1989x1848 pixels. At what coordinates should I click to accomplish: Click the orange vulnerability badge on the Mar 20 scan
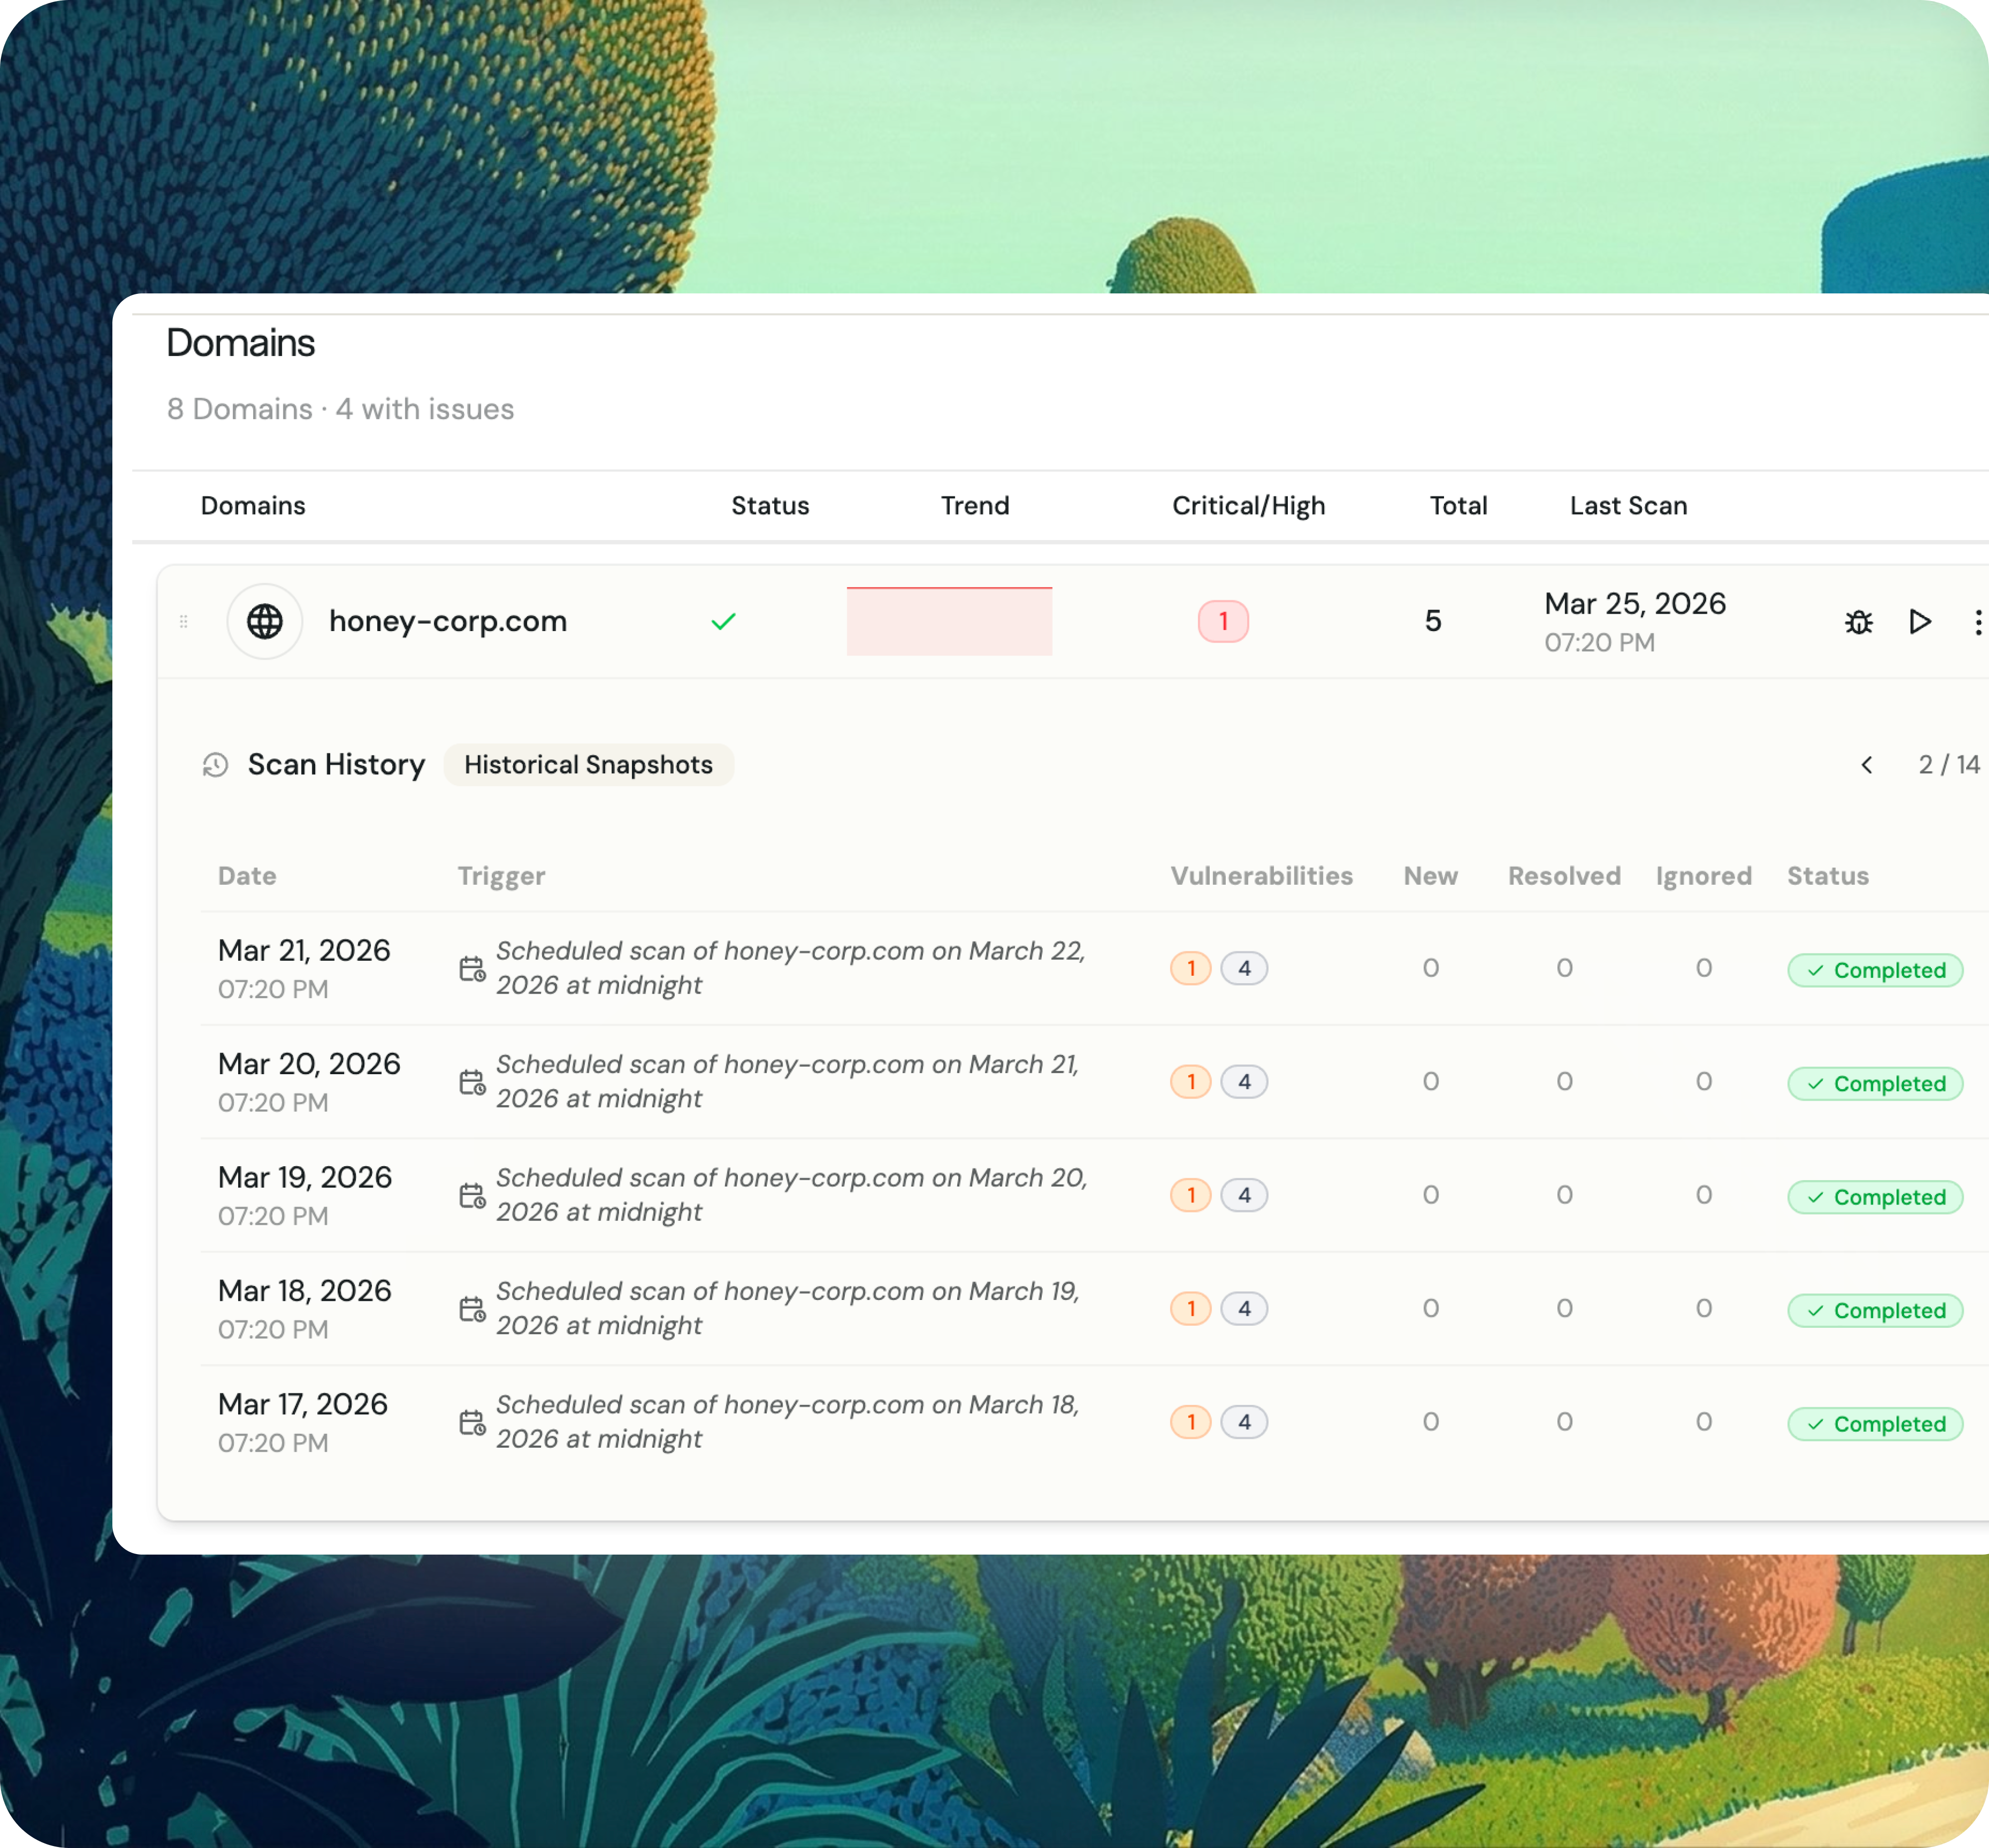(1190, 1082)
